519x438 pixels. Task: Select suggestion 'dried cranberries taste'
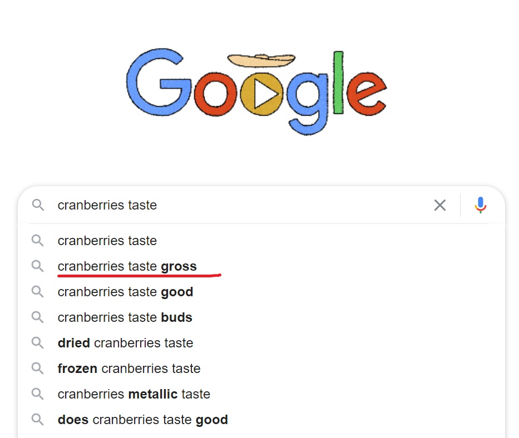coord(261,343)
